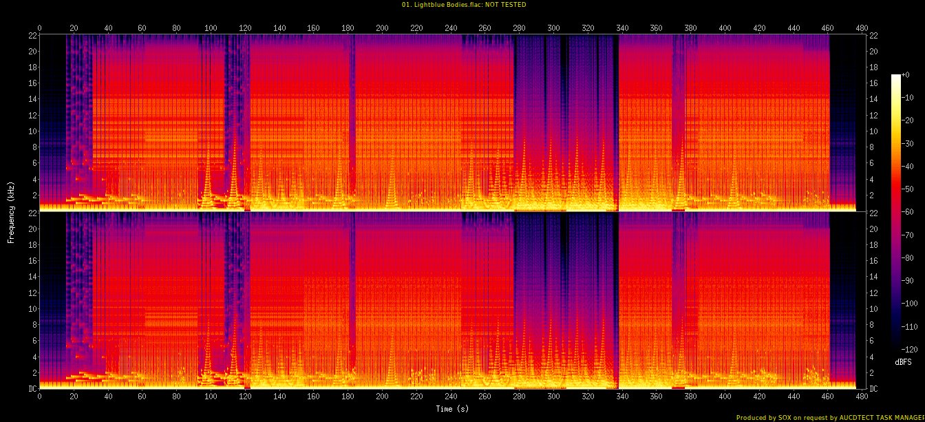Screen dimensions: 925x422
Task: Select the "Time (s)" axis label
Action: coord(452,409)
